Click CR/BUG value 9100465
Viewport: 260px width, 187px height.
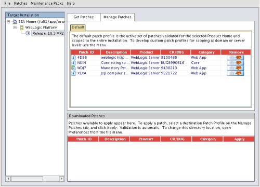[169, 58]
